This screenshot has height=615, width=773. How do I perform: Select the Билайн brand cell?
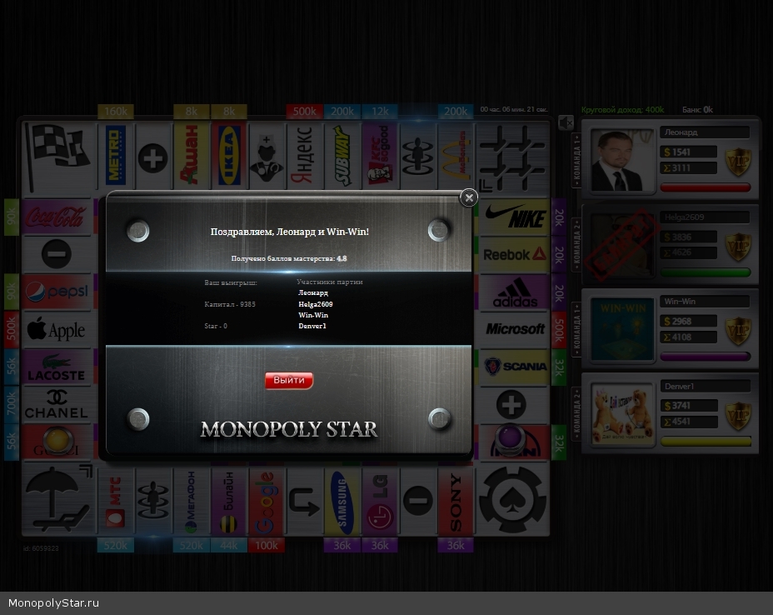pyautogui.click(x=229, y=502)
